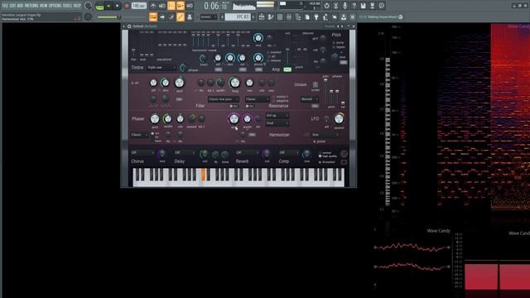This screenshot has height=298, width=530.
Task: Select 'high quality' rendering option
Action: (328, 156)
